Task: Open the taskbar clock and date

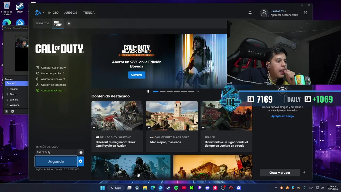Action: point(332,188)
